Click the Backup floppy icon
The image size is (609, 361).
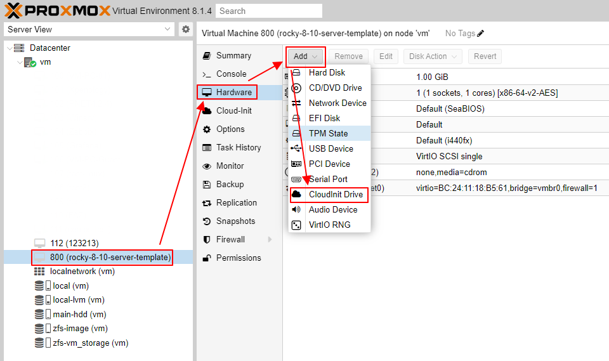coord(207,185)
